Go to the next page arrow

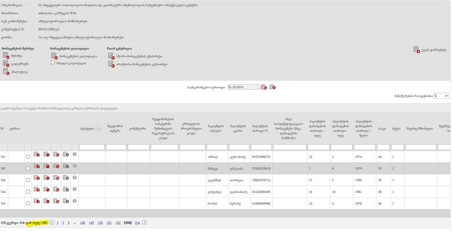point(144,222)
